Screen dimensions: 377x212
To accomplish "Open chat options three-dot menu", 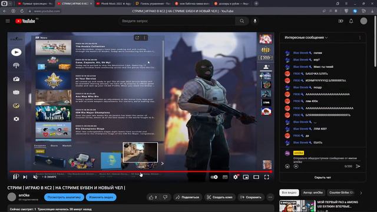I will coord(360,38).
